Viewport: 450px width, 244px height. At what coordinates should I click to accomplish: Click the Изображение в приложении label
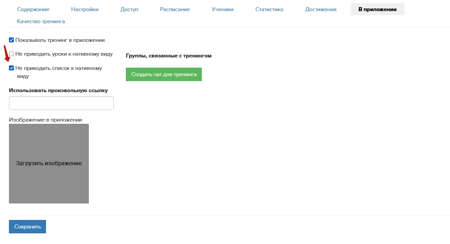[46, 120]
